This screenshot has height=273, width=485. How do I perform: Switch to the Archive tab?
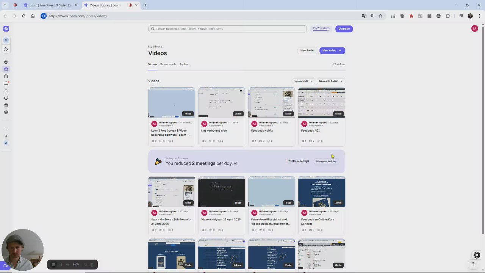(x=184, y=64)
